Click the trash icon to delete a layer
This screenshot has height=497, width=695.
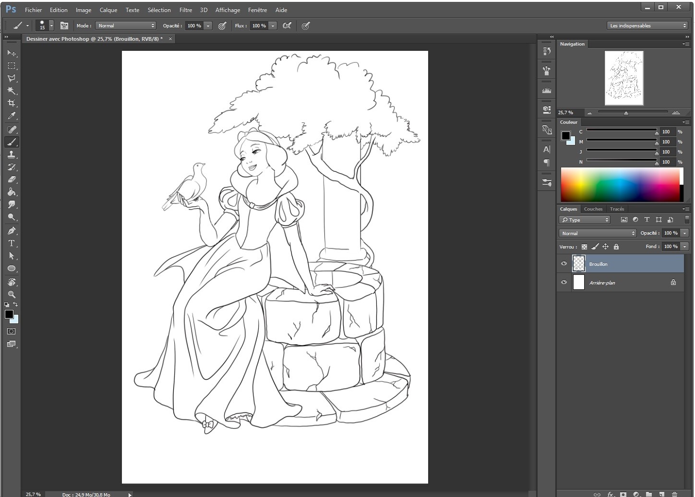[675, 494]
